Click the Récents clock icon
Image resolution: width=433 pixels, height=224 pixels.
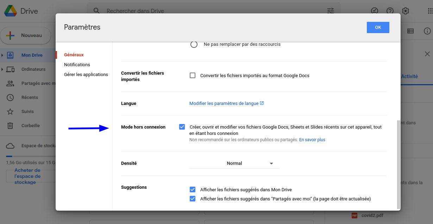tap(10, 98)
